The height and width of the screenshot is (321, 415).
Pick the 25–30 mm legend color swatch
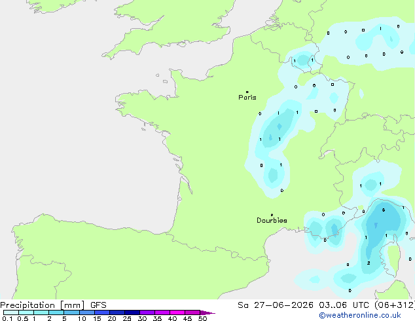(132, 312)
